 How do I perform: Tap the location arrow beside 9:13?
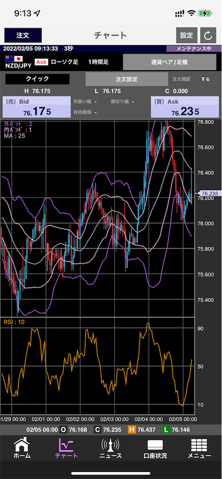pyautogui.click(x=37, y=13)
